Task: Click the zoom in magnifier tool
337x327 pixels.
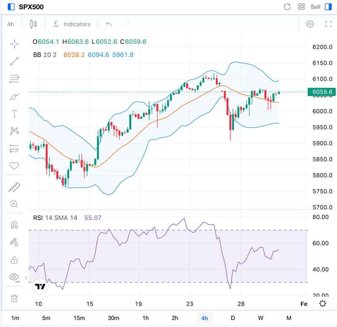Action: (x=14, y=204)
